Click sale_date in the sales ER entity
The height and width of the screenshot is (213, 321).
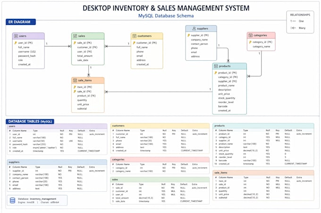coord(83,60)
